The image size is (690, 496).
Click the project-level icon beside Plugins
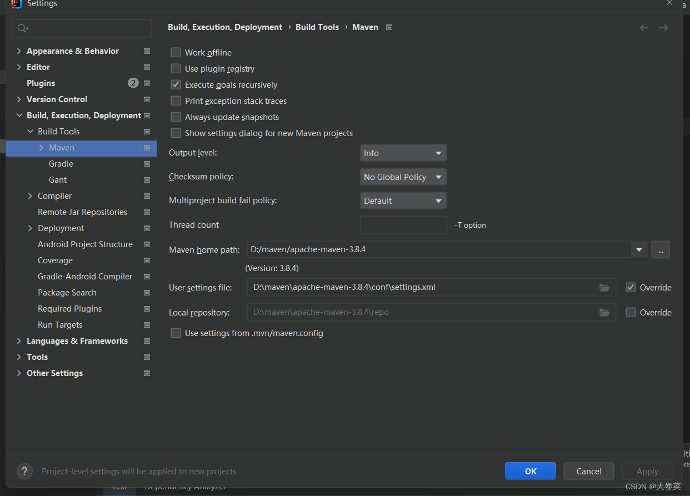coord(147,83)
